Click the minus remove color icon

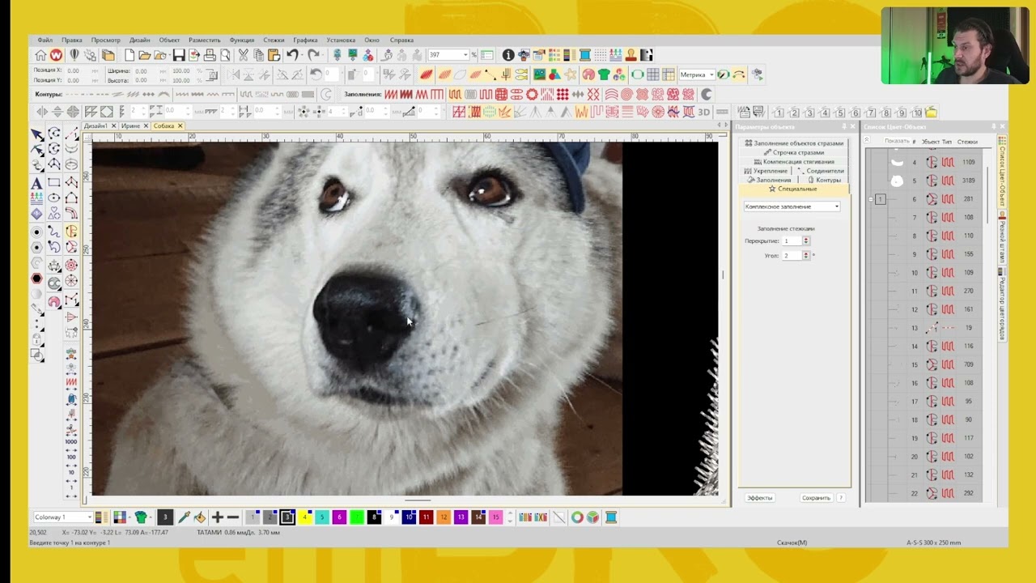233,517
